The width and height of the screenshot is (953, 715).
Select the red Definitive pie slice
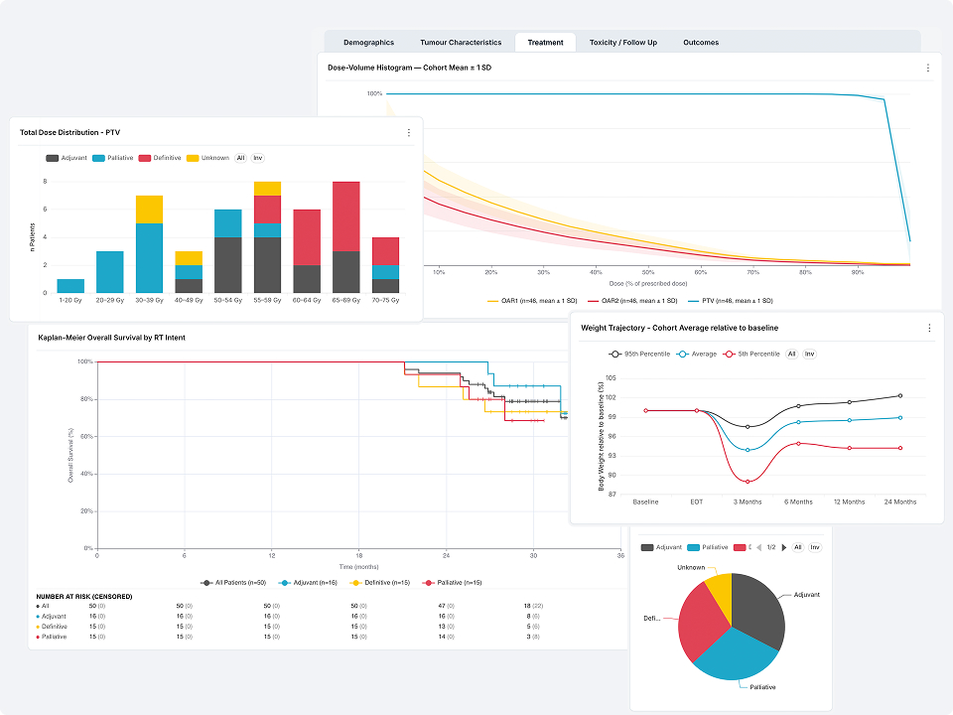703,625
